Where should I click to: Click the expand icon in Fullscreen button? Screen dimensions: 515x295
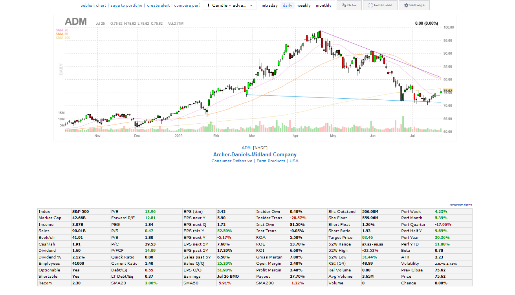click(370, 5)
